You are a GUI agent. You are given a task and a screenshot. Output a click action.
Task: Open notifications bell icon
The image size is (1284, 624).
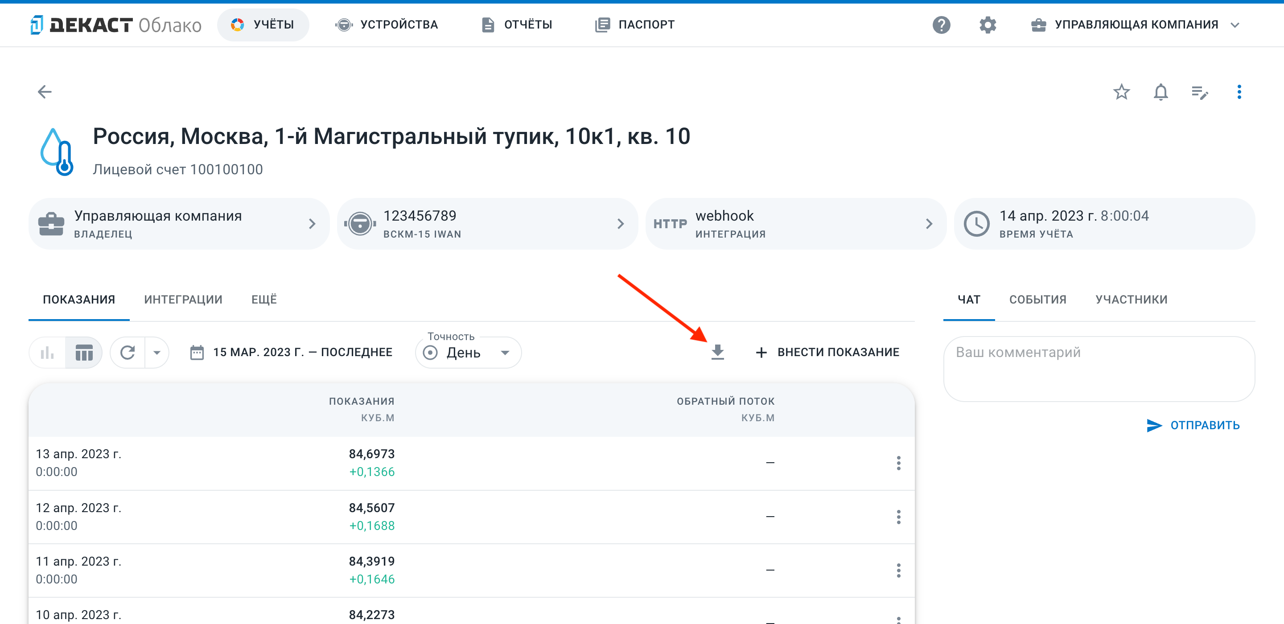pyautogui.click(x=1161, y=92)
